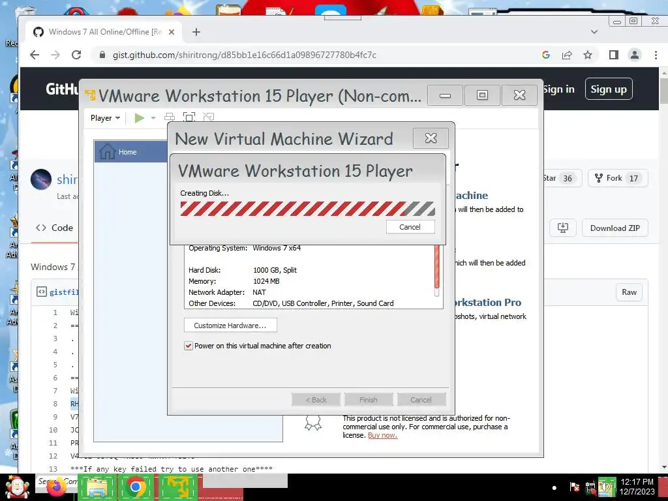Open the power options arrow beside Play
The image size is (668, 501).
pyautogui.click(x=153, y=118)
